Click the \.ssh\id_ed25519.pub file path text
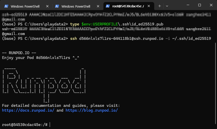This screenshot has width=217, height=129. tap(141, 24)
